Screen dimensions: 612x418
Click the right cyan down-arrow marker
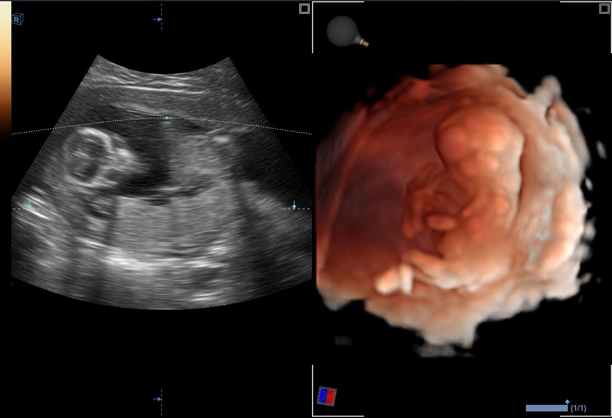point(293,205)
